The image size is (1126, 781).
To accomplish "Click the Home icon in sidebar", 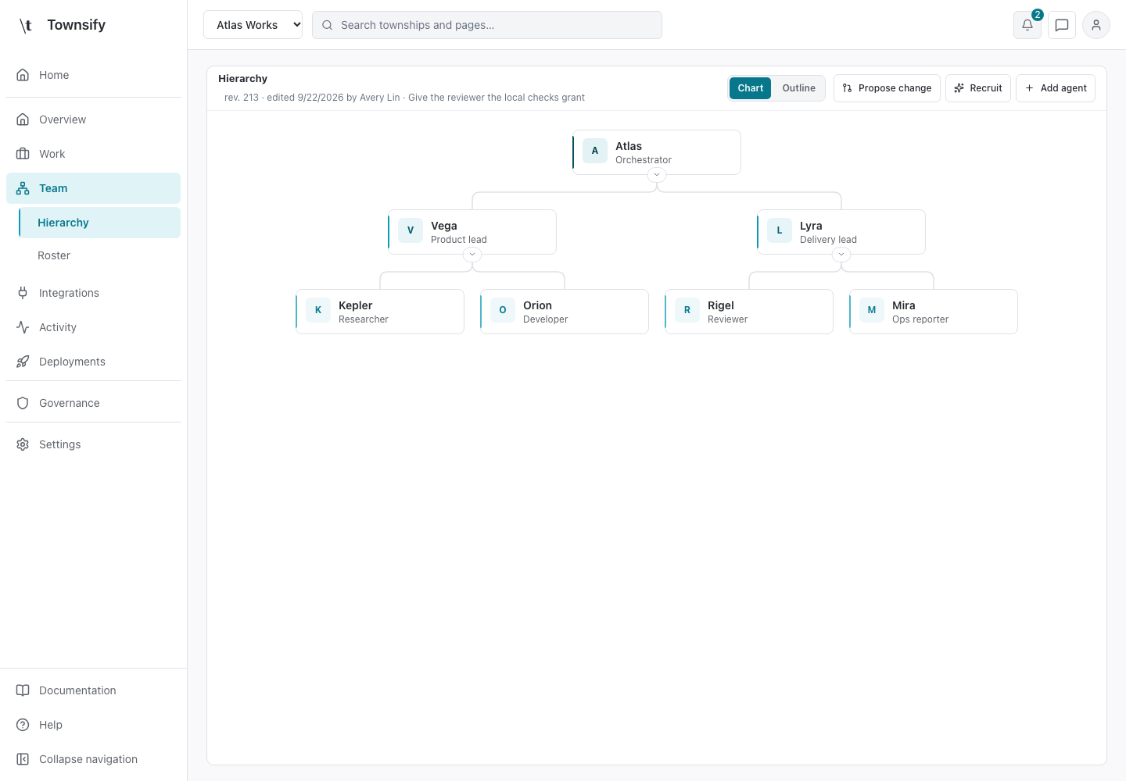I will coord(23,75).
